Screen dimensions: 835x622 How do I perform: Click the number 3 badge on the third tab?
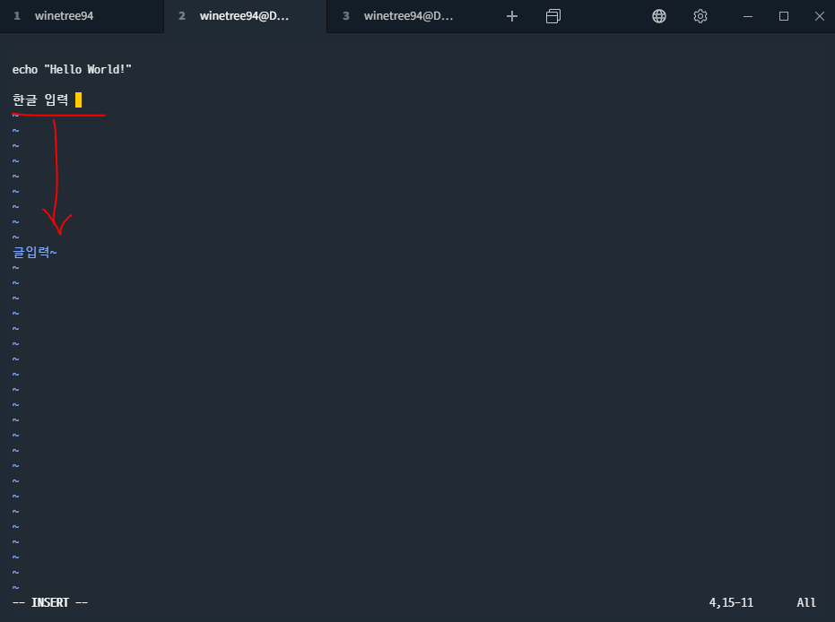point(346,15)
